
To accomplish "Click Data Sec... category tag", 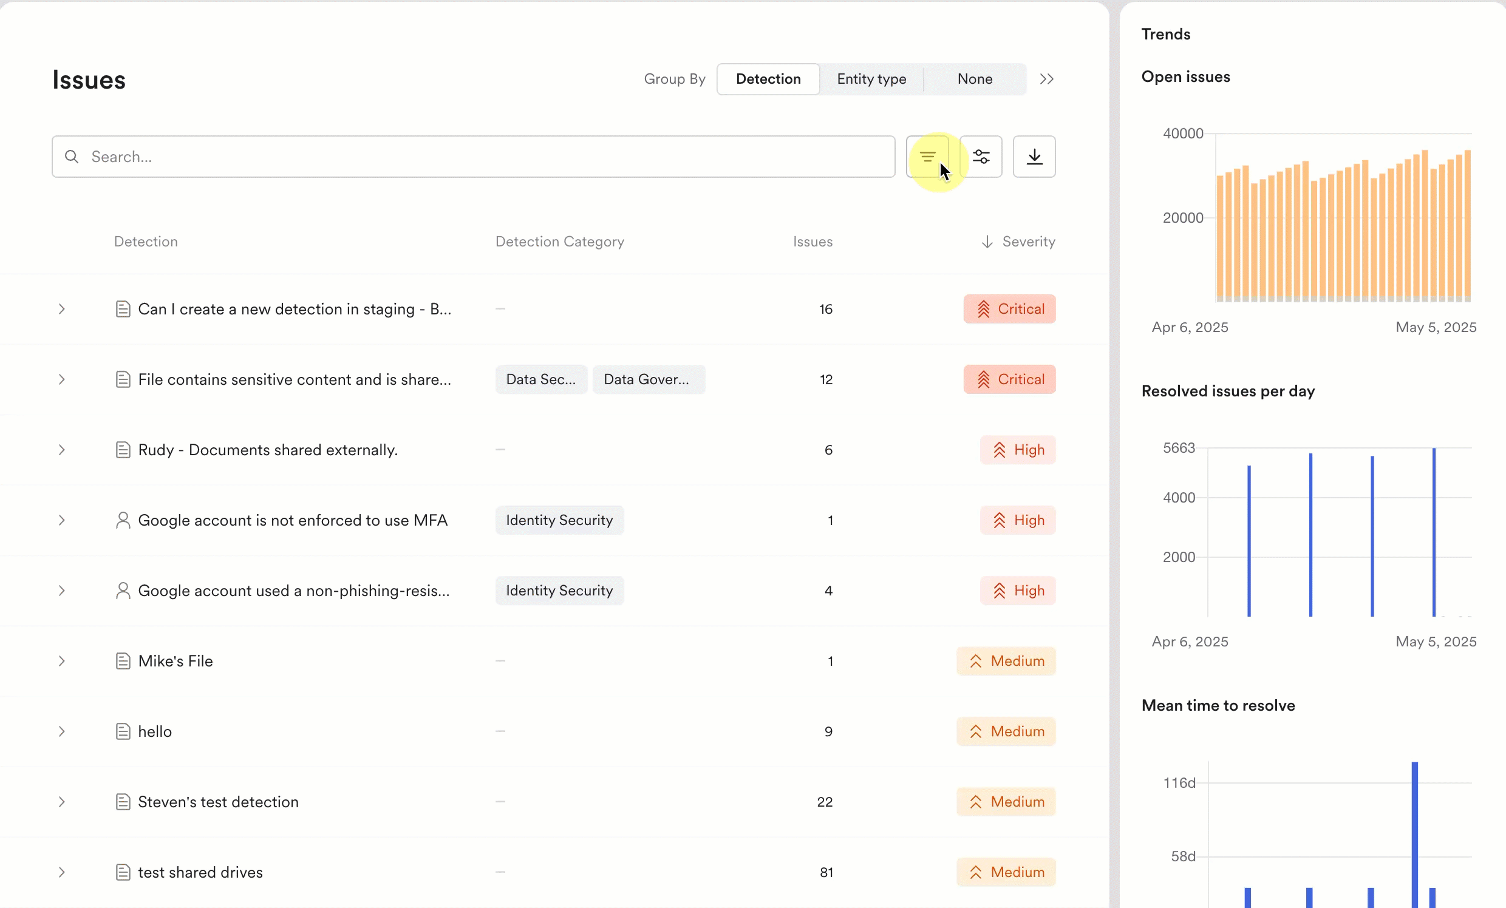I will tap(541, 379).
